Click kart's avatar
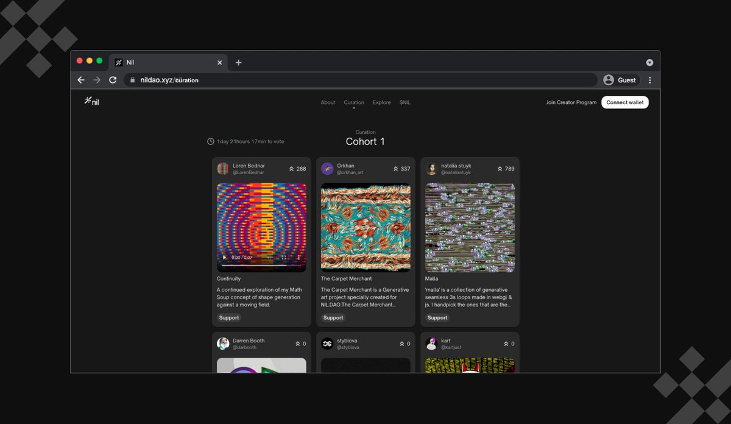The width and height of the screenshot is (731, 424). click(x=431, y=344)
